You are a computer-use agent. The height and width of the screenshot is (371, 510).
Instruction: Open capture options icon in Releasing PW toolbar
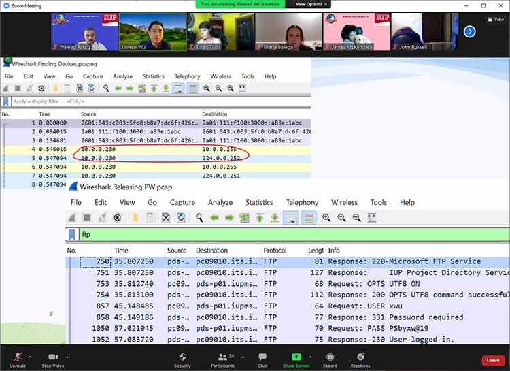coord(118,218)
